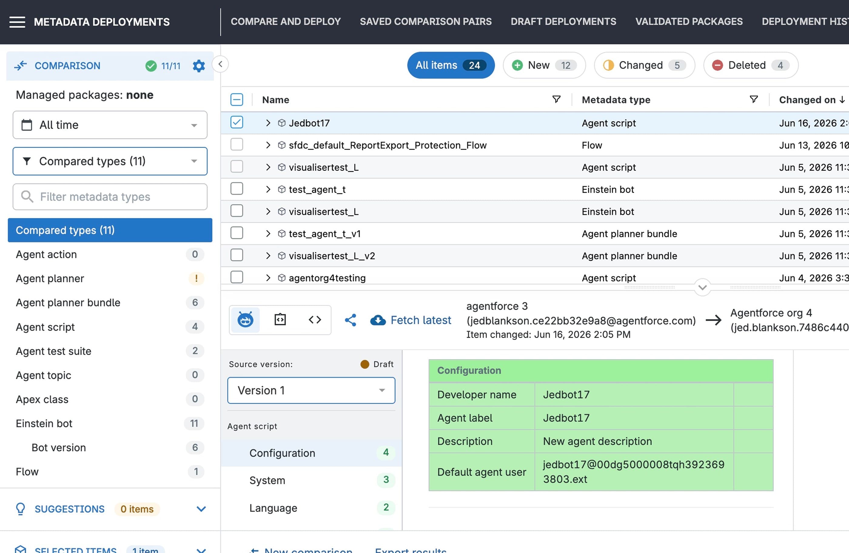The image size is (849, 553).
Task: Click the share icon
Action: coord(350,320)
